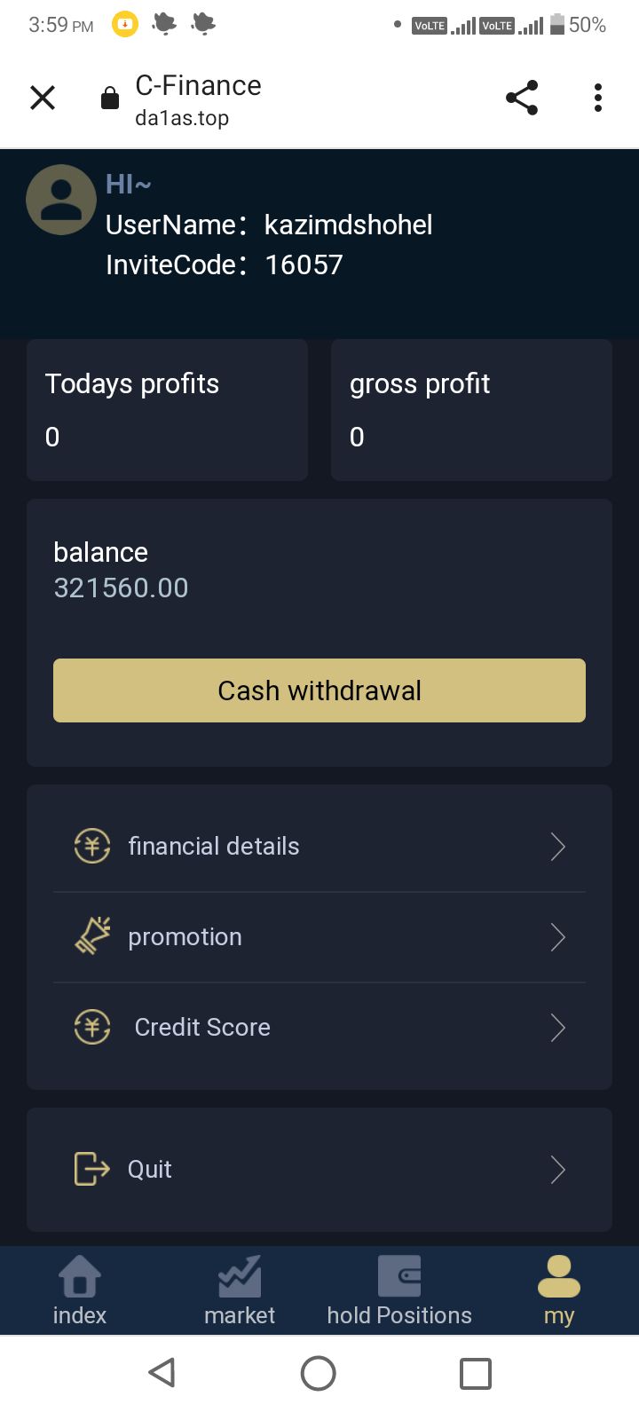Switch to the market tab
The width and height of the screenshot is (639, 1420).
(240, 1291)
